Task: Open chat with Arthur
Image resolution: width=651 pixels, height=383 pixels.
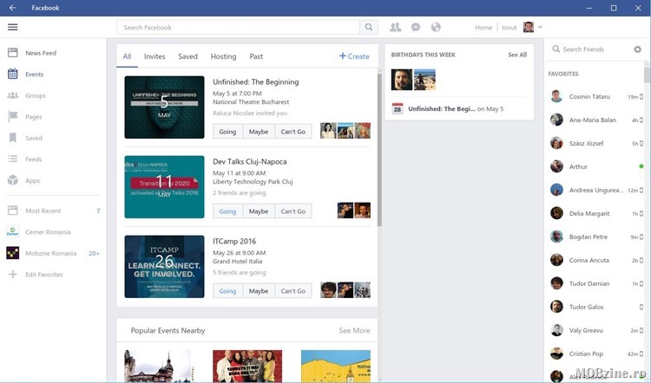Action: tap(595, 166)
